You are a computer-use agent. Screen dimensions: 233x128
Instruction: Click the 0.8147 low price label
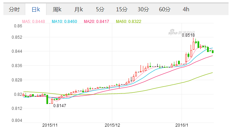pyautogui.click(x=60, y=106)
